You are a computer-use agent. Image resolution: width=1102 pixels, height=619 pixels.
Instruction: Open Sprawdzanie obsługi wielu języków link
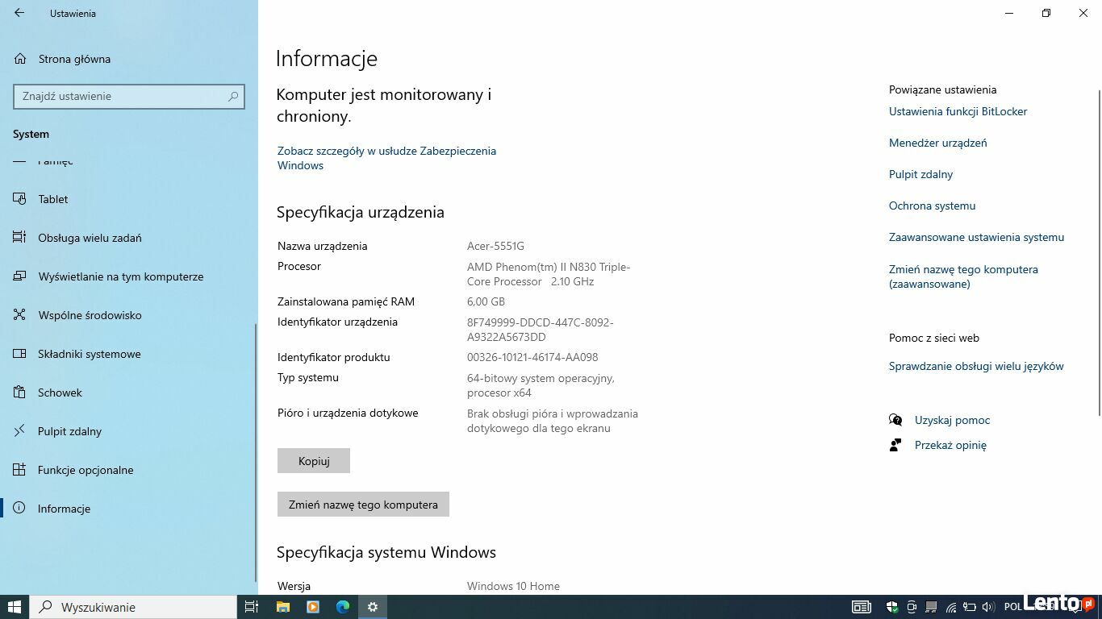(x=976, y=366)
